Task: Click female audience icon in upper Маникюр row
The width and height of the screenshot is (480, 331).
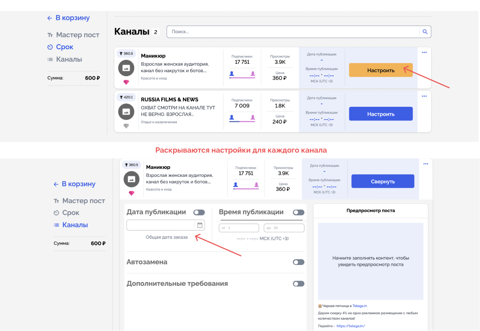Action: (x=252, y=74)
